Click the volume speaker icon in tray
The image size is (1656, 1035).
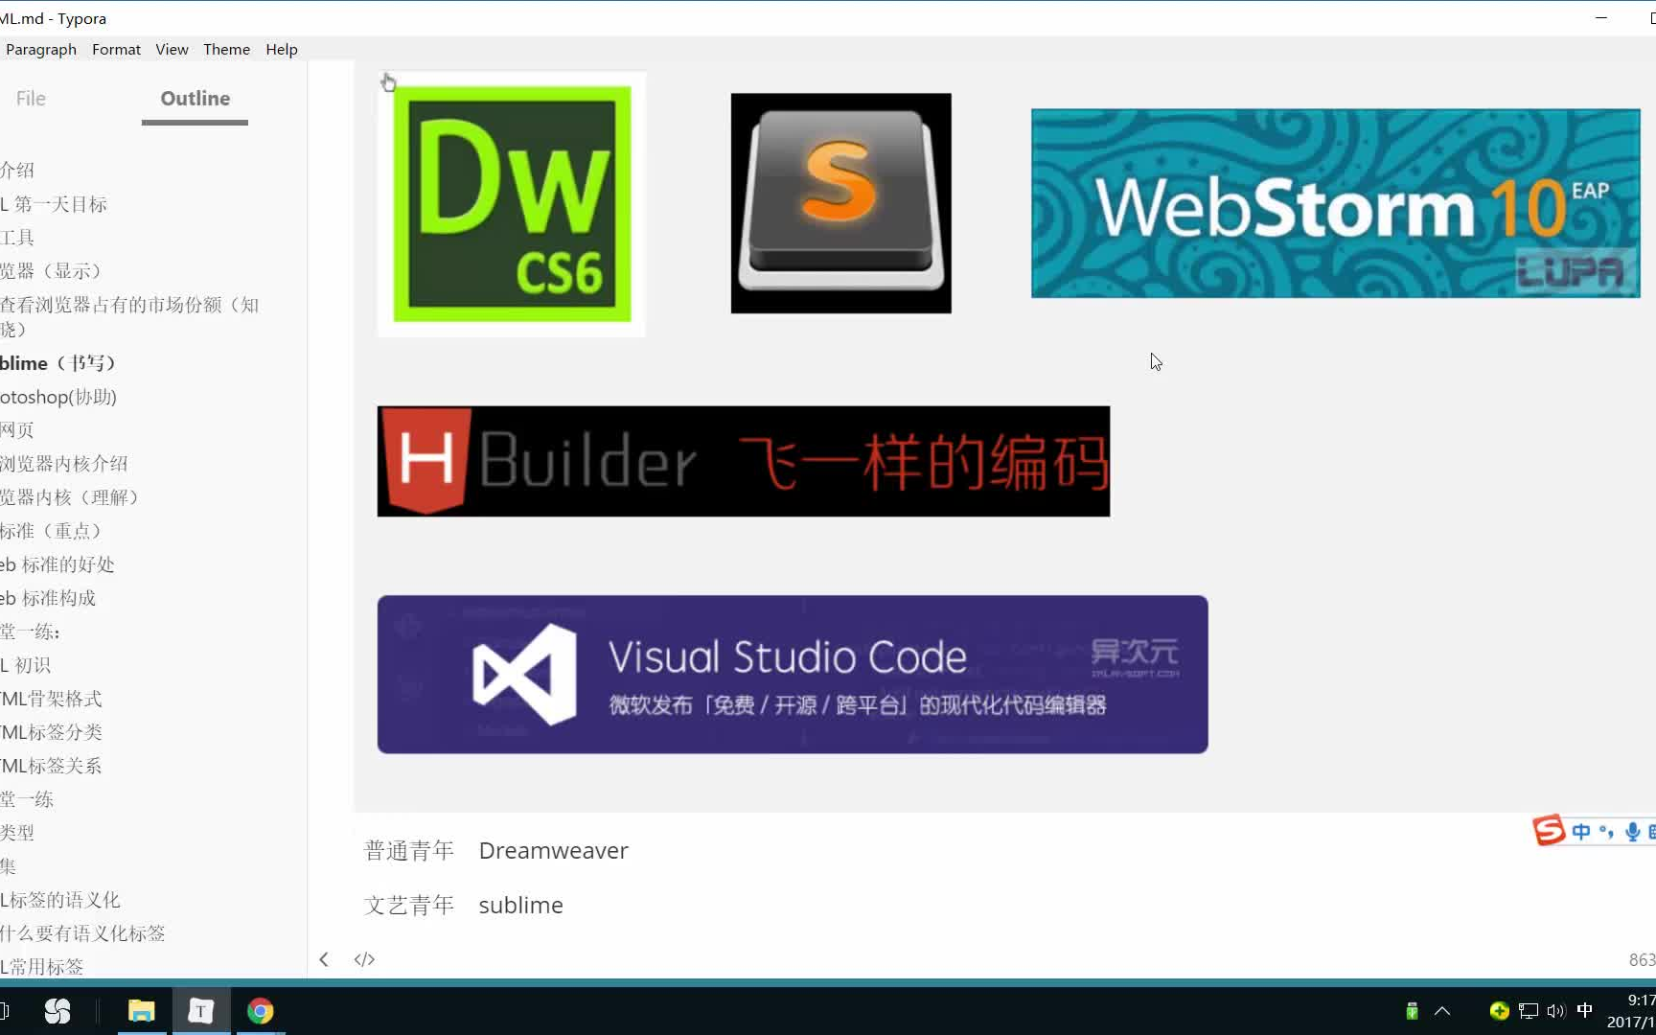[1555, 1011]
